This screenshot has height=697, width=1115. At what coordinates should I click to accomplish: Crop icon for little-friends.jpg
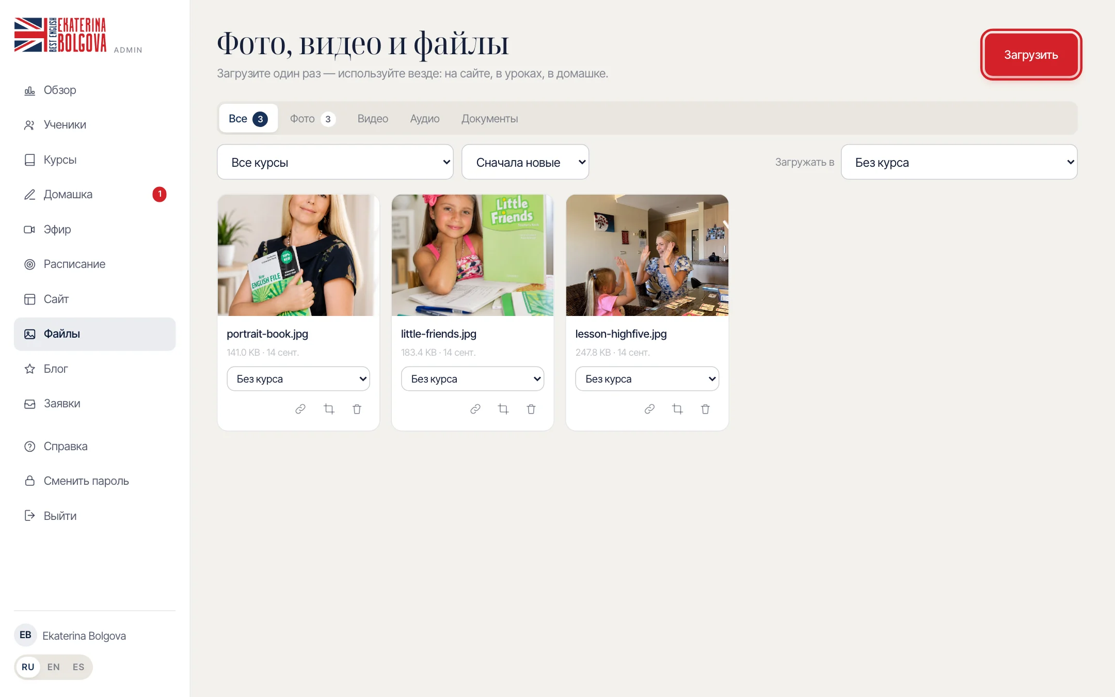coord(503,409)
